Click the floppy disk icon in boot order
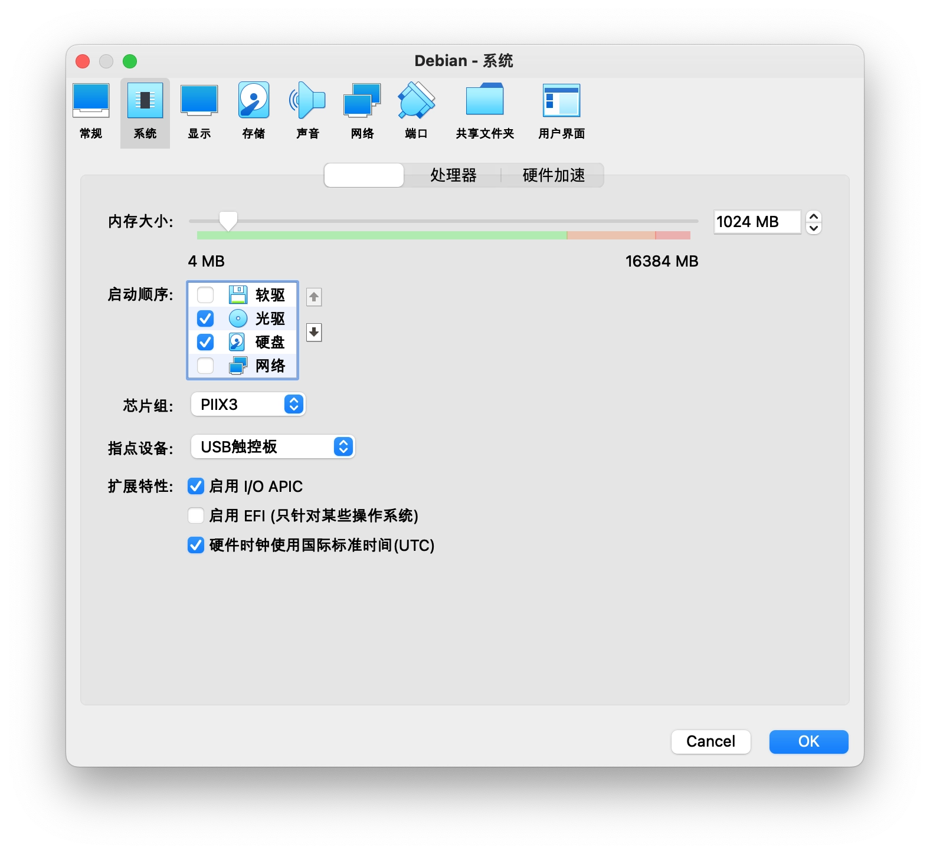 (238, 294)
